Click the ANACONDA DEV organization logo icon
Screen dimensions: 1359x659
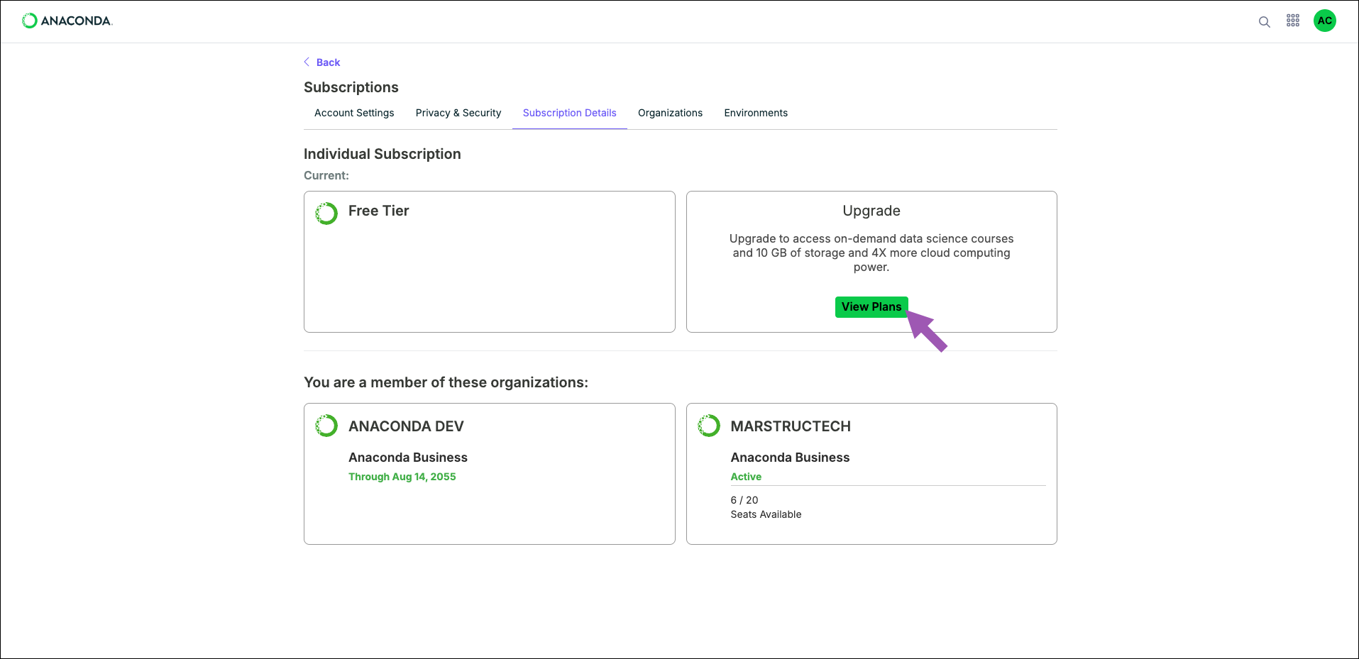(x=326, y=426)
